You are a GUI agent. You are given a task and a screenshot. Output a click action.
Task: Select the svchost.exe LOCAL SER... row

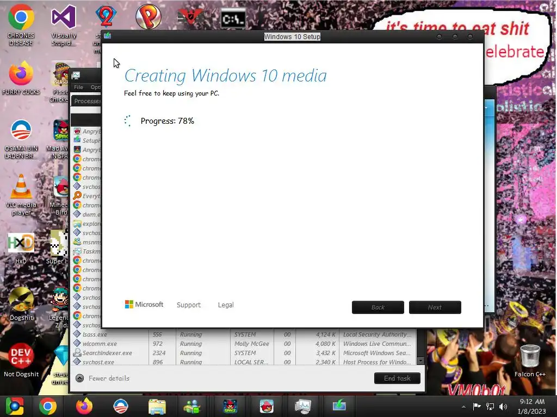(243, 362)
